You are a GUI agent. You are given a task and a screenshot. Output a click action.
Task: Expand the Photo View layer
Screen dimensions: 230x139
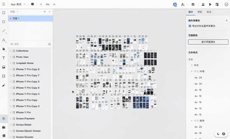(x=11, y=57)
